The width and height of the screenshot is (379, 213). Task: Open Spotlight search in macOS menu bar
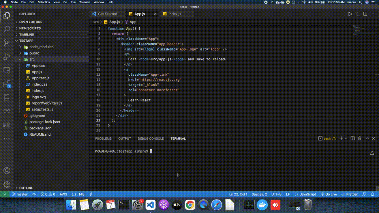[x=360, y=2]
